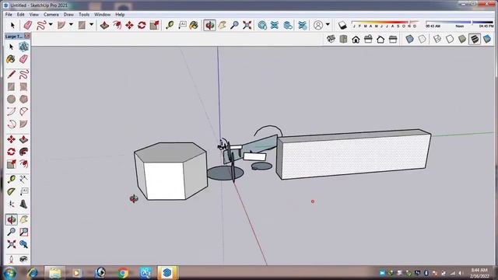The image size is (498, 280).
Task: Select Position Camera tool in Large Tool Set
Action: click(x=11, y=259)
